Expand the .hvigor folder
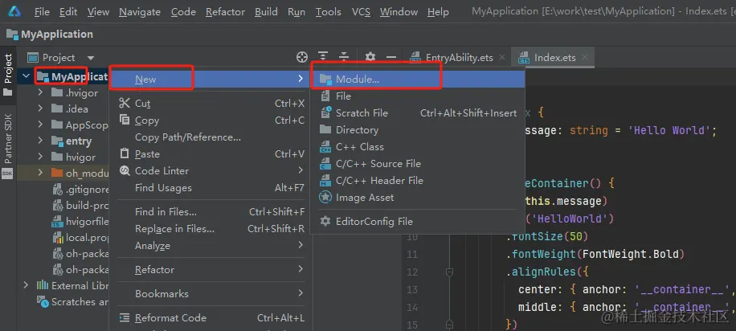736x331 pixels. (x=41, y=92)
